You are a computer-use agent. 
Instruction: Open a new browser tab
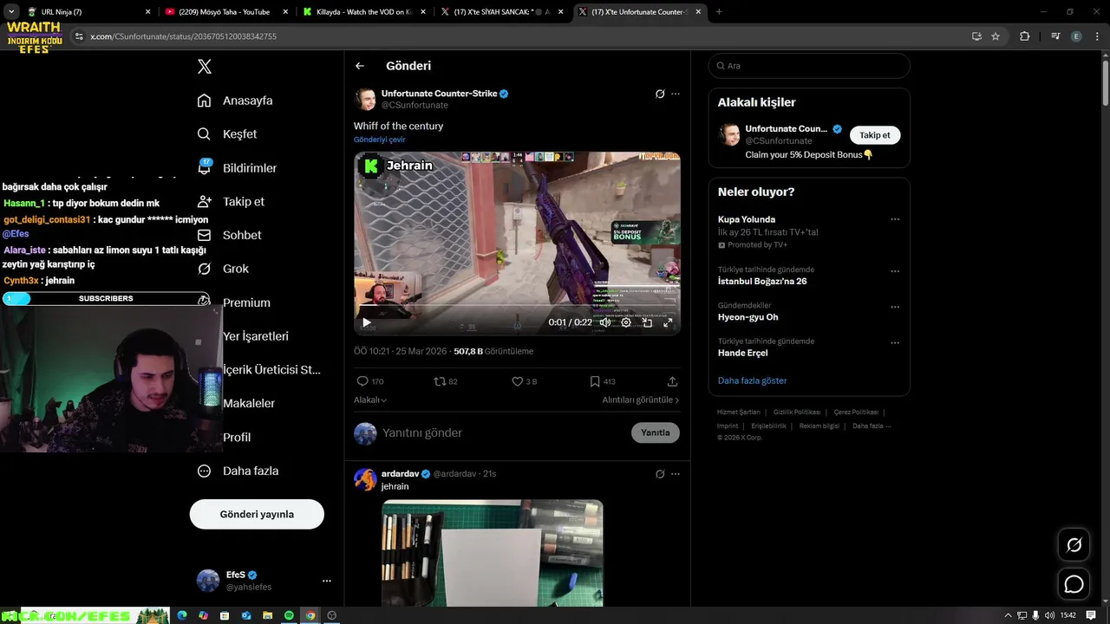tap(719, 12)
